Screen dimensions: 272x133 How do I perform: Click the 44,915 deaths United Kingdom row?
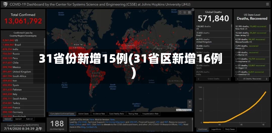tap(213, 41)
